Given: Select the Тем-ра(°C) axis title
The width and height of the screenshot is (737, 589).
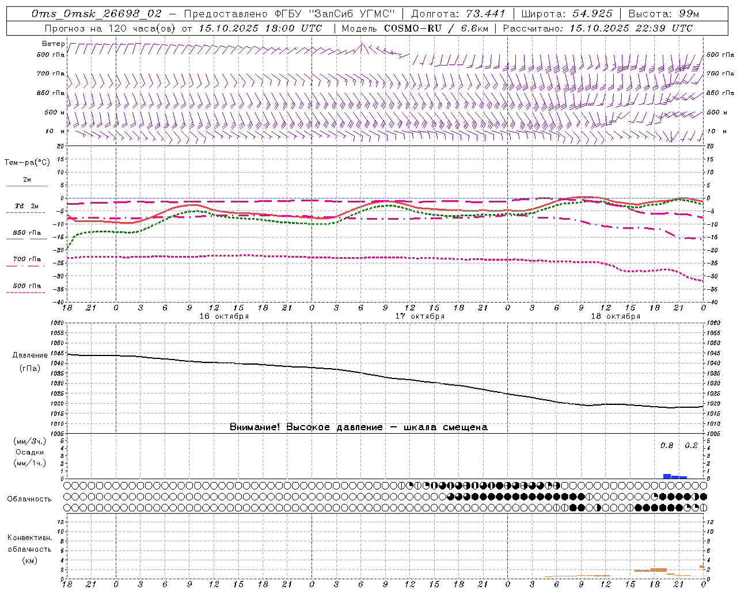Looking at the screenshot, I should [27, 163].
